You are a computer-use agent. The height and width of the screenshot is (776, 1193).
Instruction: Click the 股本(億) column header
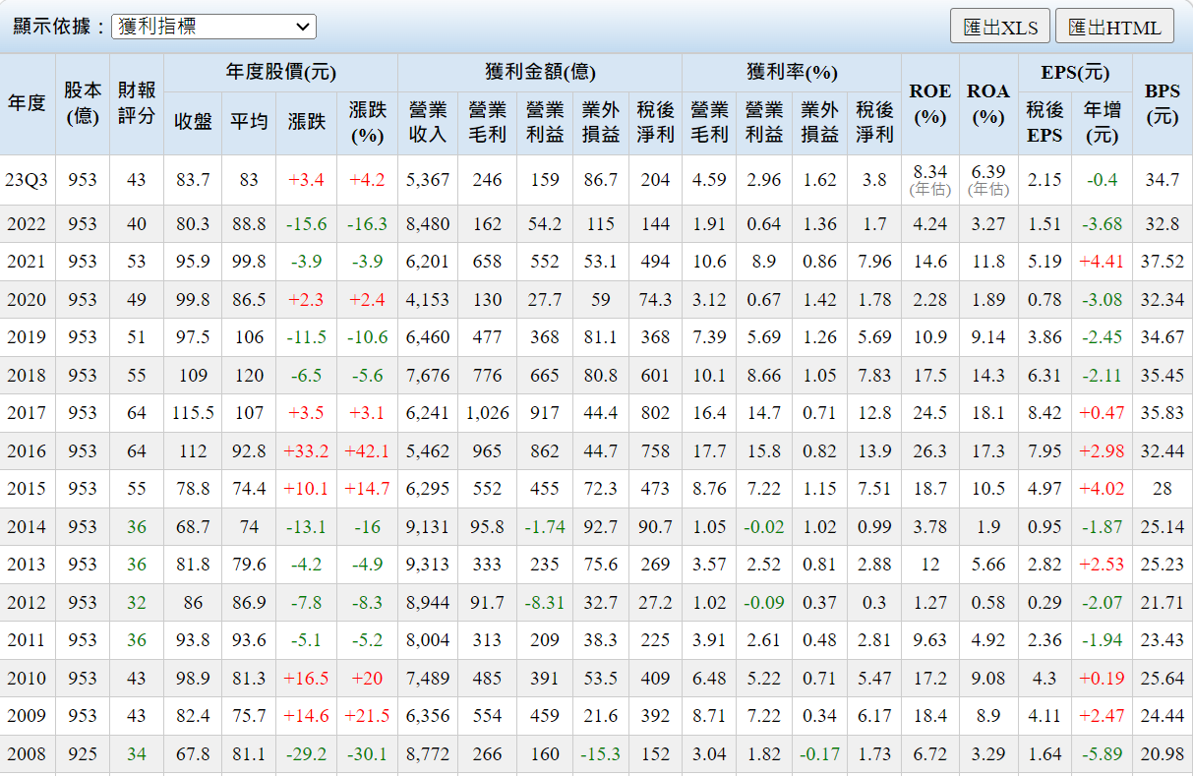(83, 103)
